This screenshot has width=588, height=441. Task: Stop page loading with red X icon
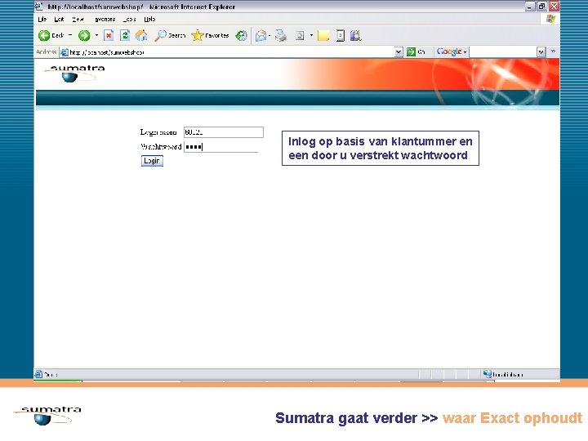coord(109,36)
